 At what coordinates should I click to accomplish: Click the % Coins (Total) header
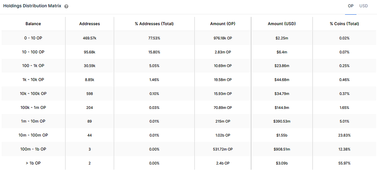click(x=344, y=24)
